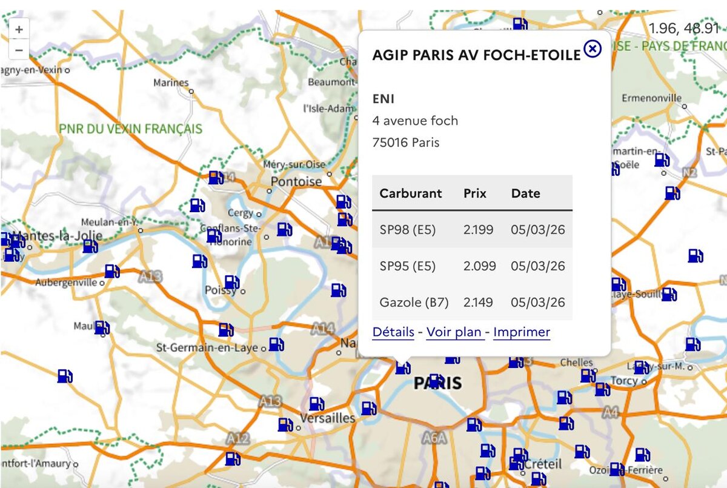Select fuel station icon near Aubergenville

click(112, 271)
